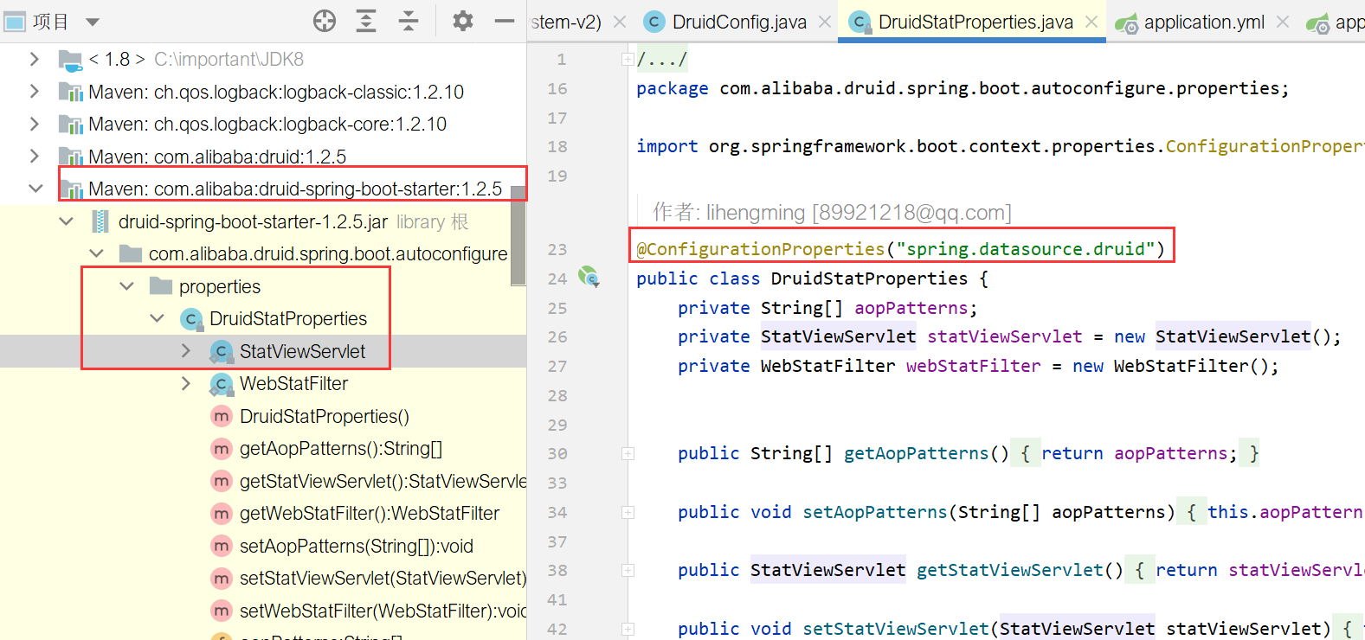
Task: Click the project tree vertical scrollbar thumb
Action: tap(518, 236)
